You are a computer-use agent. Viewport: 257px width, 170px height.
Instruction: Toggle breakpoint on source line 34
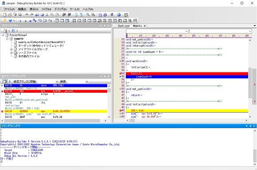tap(121, 73)
